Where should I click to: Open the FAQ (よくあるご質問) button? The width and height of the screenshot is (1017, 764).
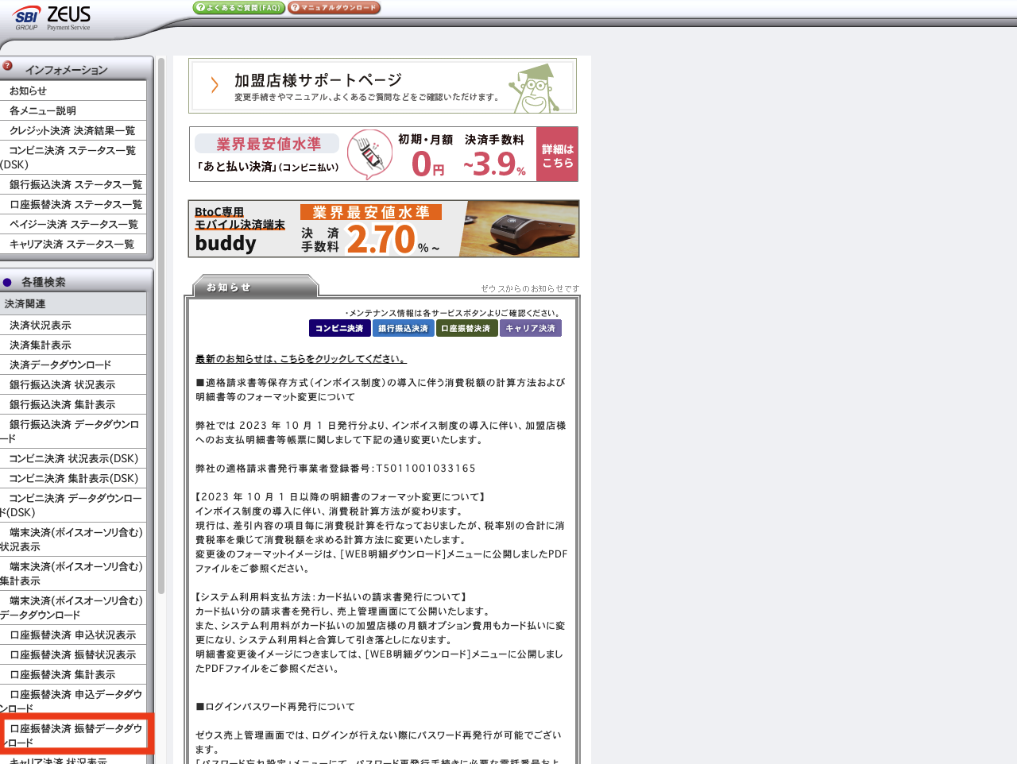click(238, 8)
